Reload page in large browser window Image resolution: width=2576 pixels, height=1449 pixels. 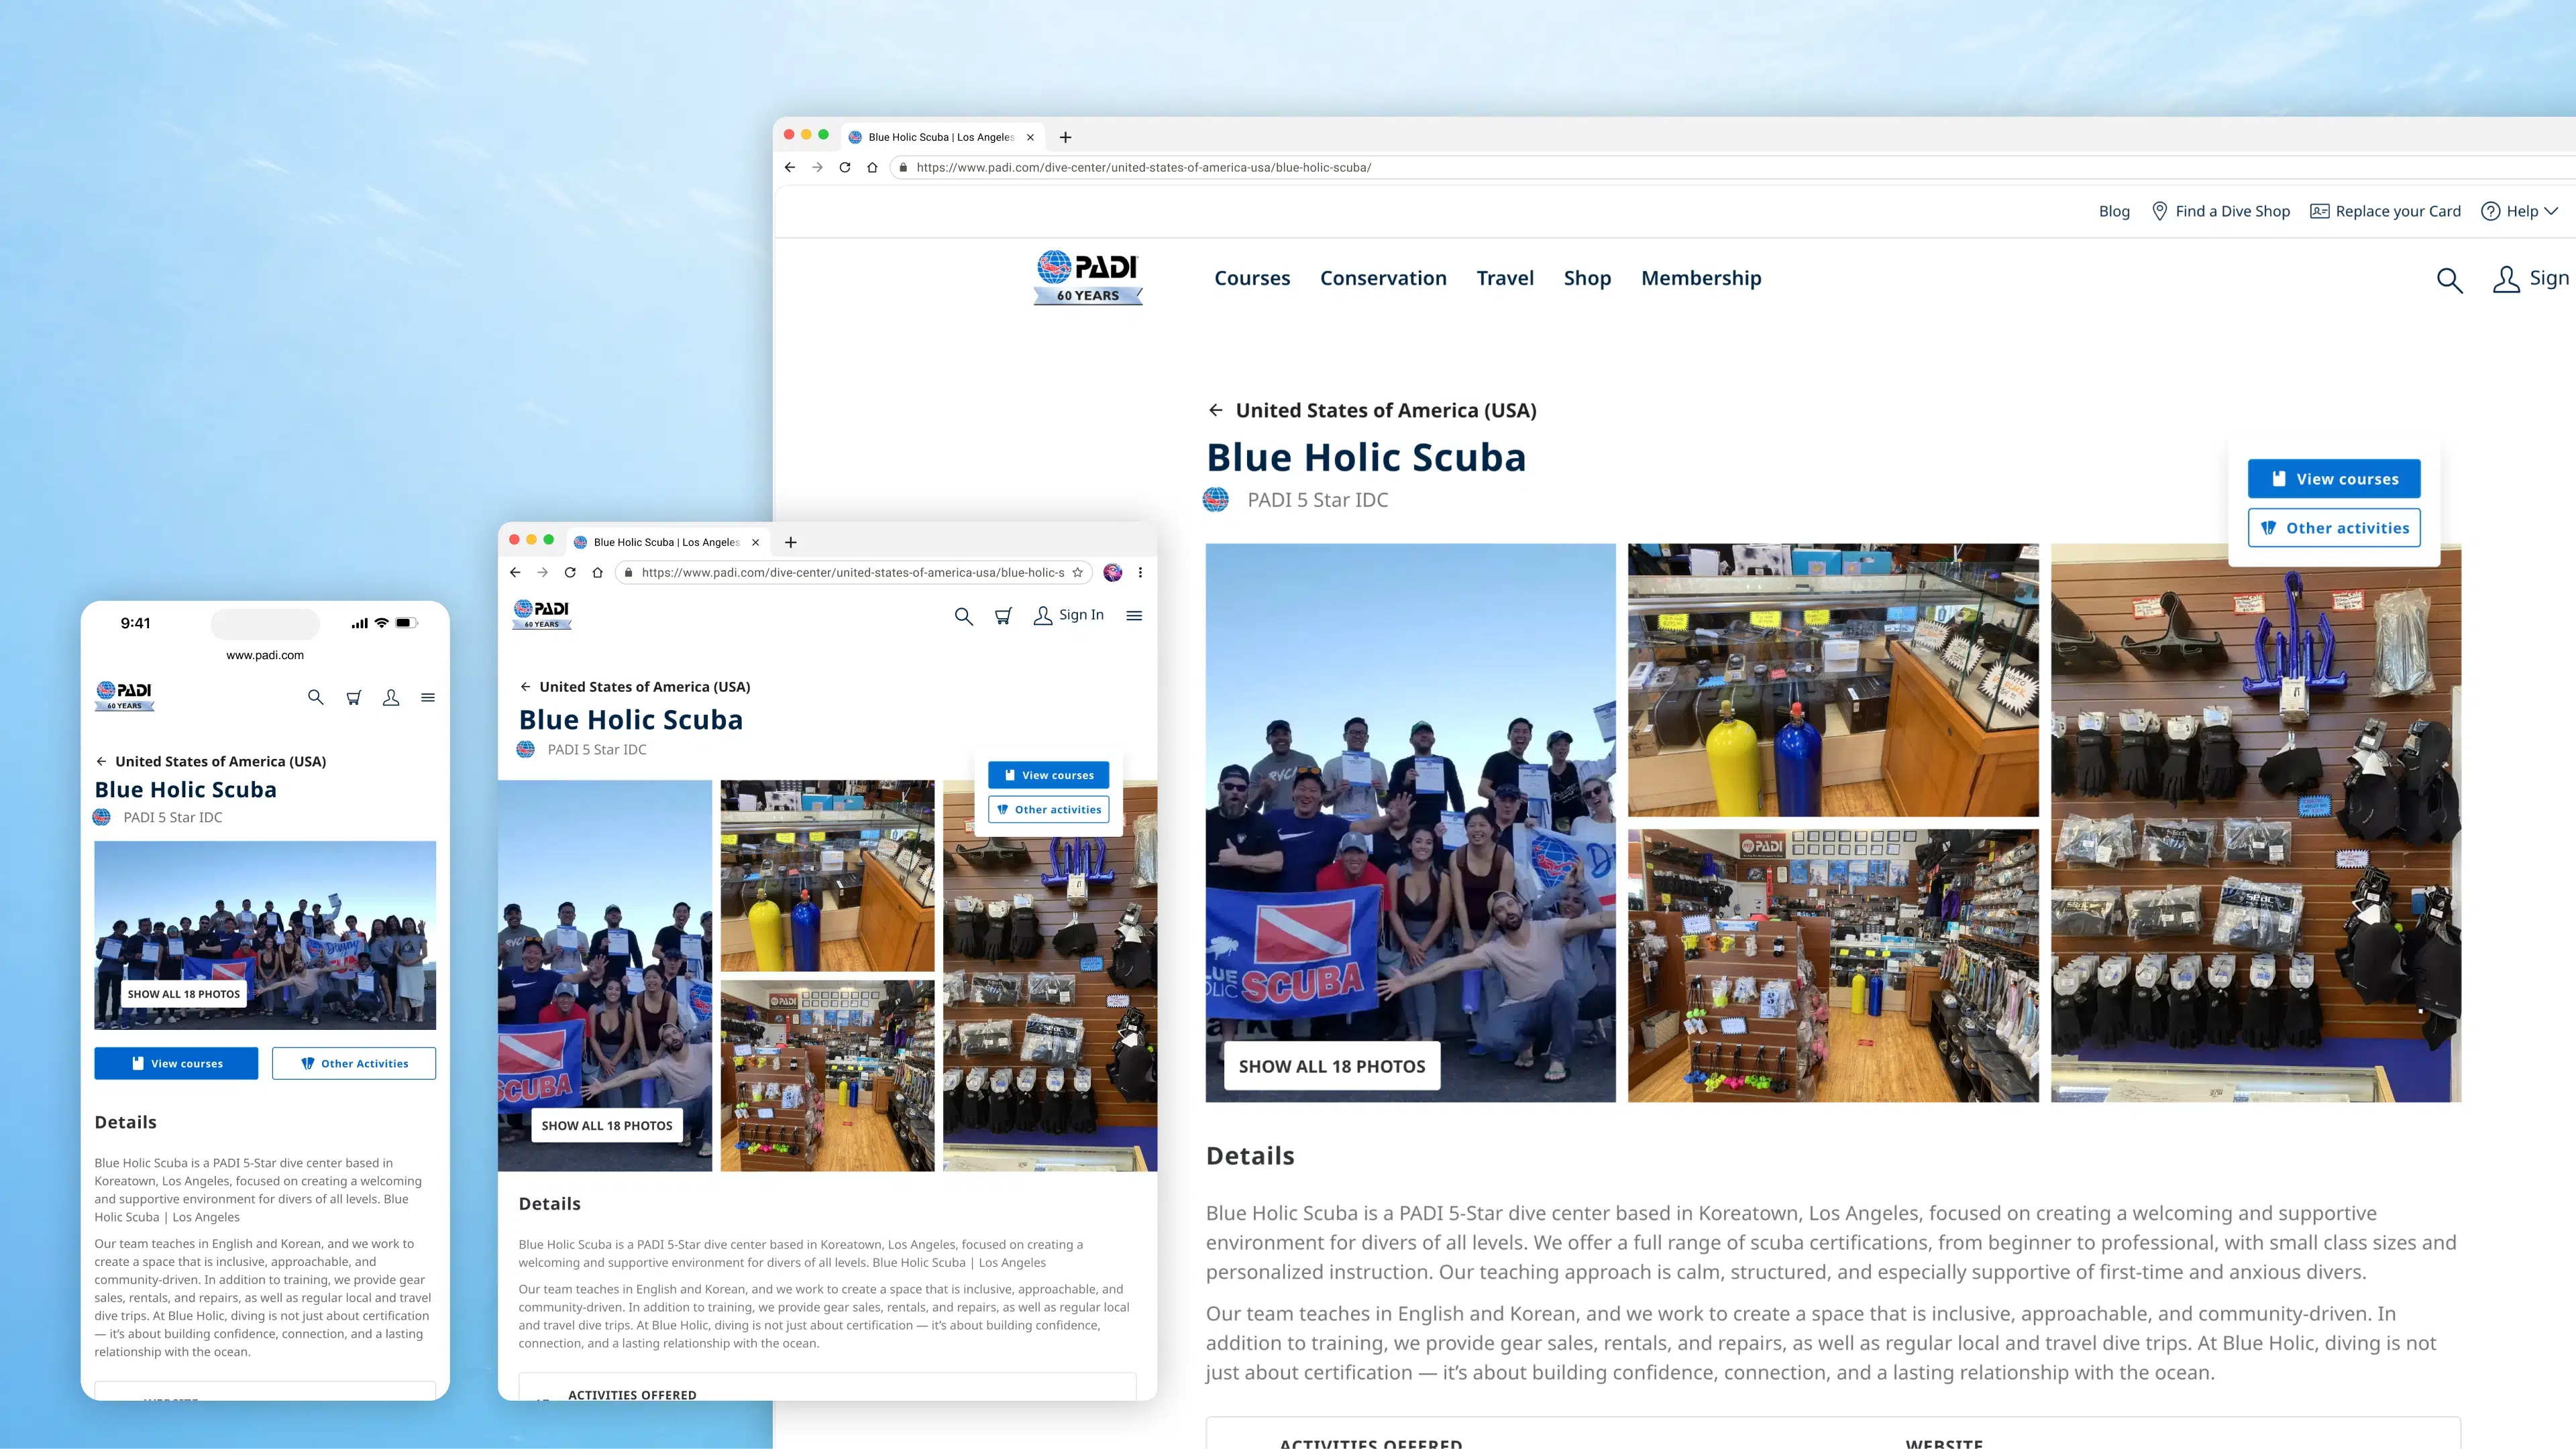pos(845,168)
